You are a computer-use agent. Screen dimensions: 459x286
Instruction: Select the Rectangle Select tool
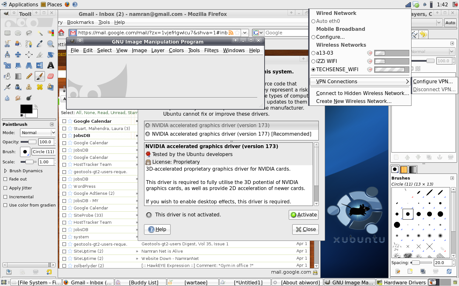click(x=7, y=33)
